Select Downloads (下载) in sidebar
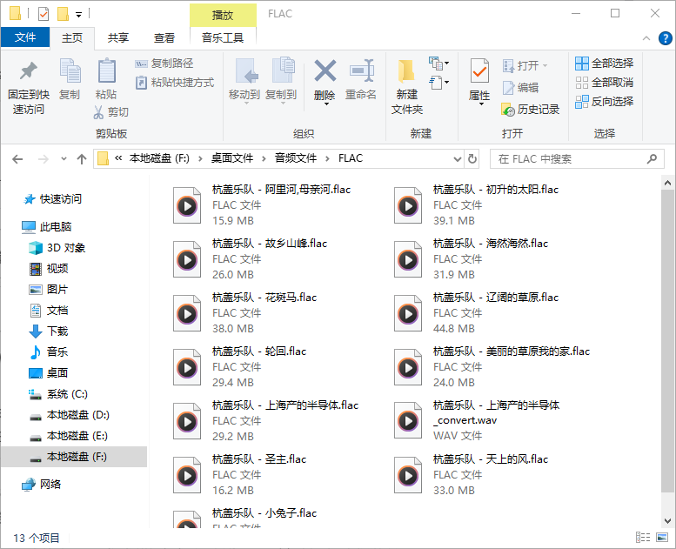The width and height of the screenshot is (676, 549). coord(49,331)
